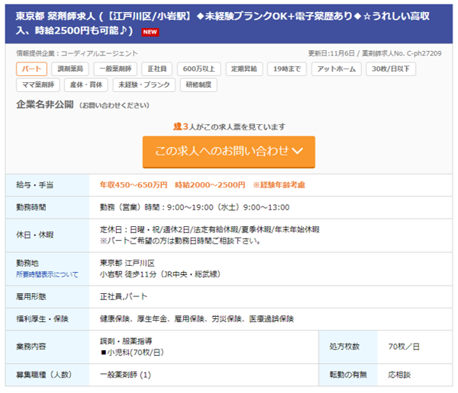Select the ママ薬剤師 tag
This screenshot has width=458, height=393.
click(x=37, y=85)
